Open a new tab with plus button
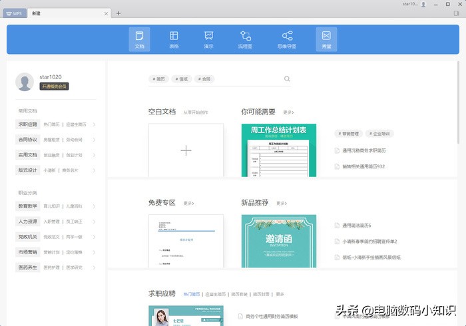 coord(118,13)
